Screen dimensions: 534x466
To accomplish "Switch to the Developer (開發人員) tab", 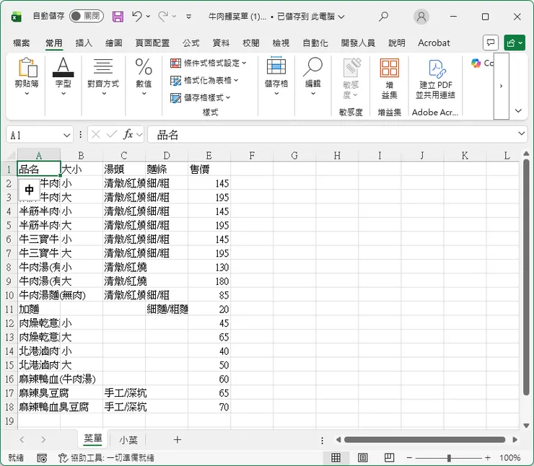I will click(358, 43).
